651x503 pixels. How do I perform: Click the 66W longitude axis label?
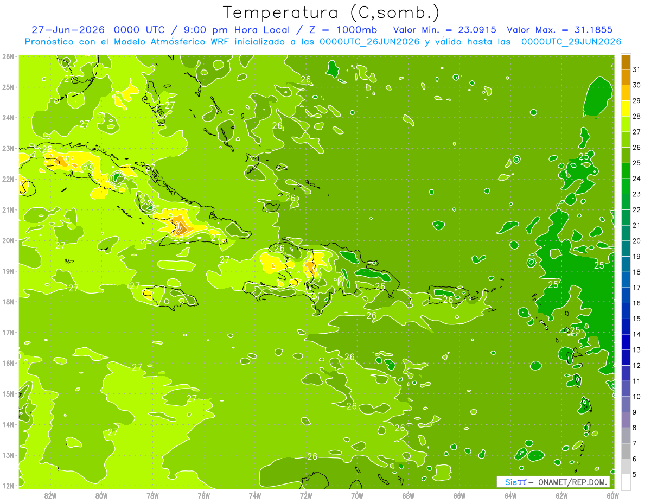tap(459, 495)
